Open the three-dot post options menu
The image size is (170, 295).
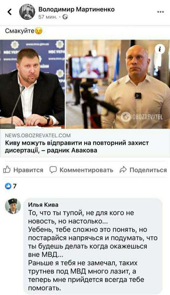(160, 12)
